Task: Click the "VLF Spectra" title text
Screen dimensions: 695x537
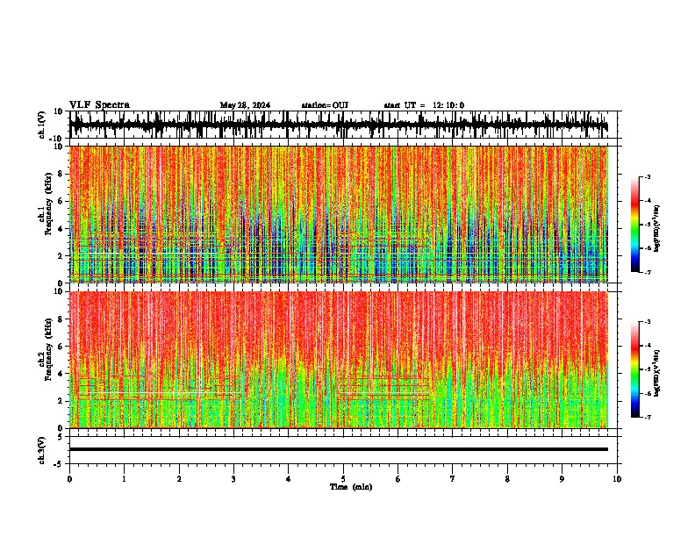Action: pyautogui.click(x=99, y=105)
